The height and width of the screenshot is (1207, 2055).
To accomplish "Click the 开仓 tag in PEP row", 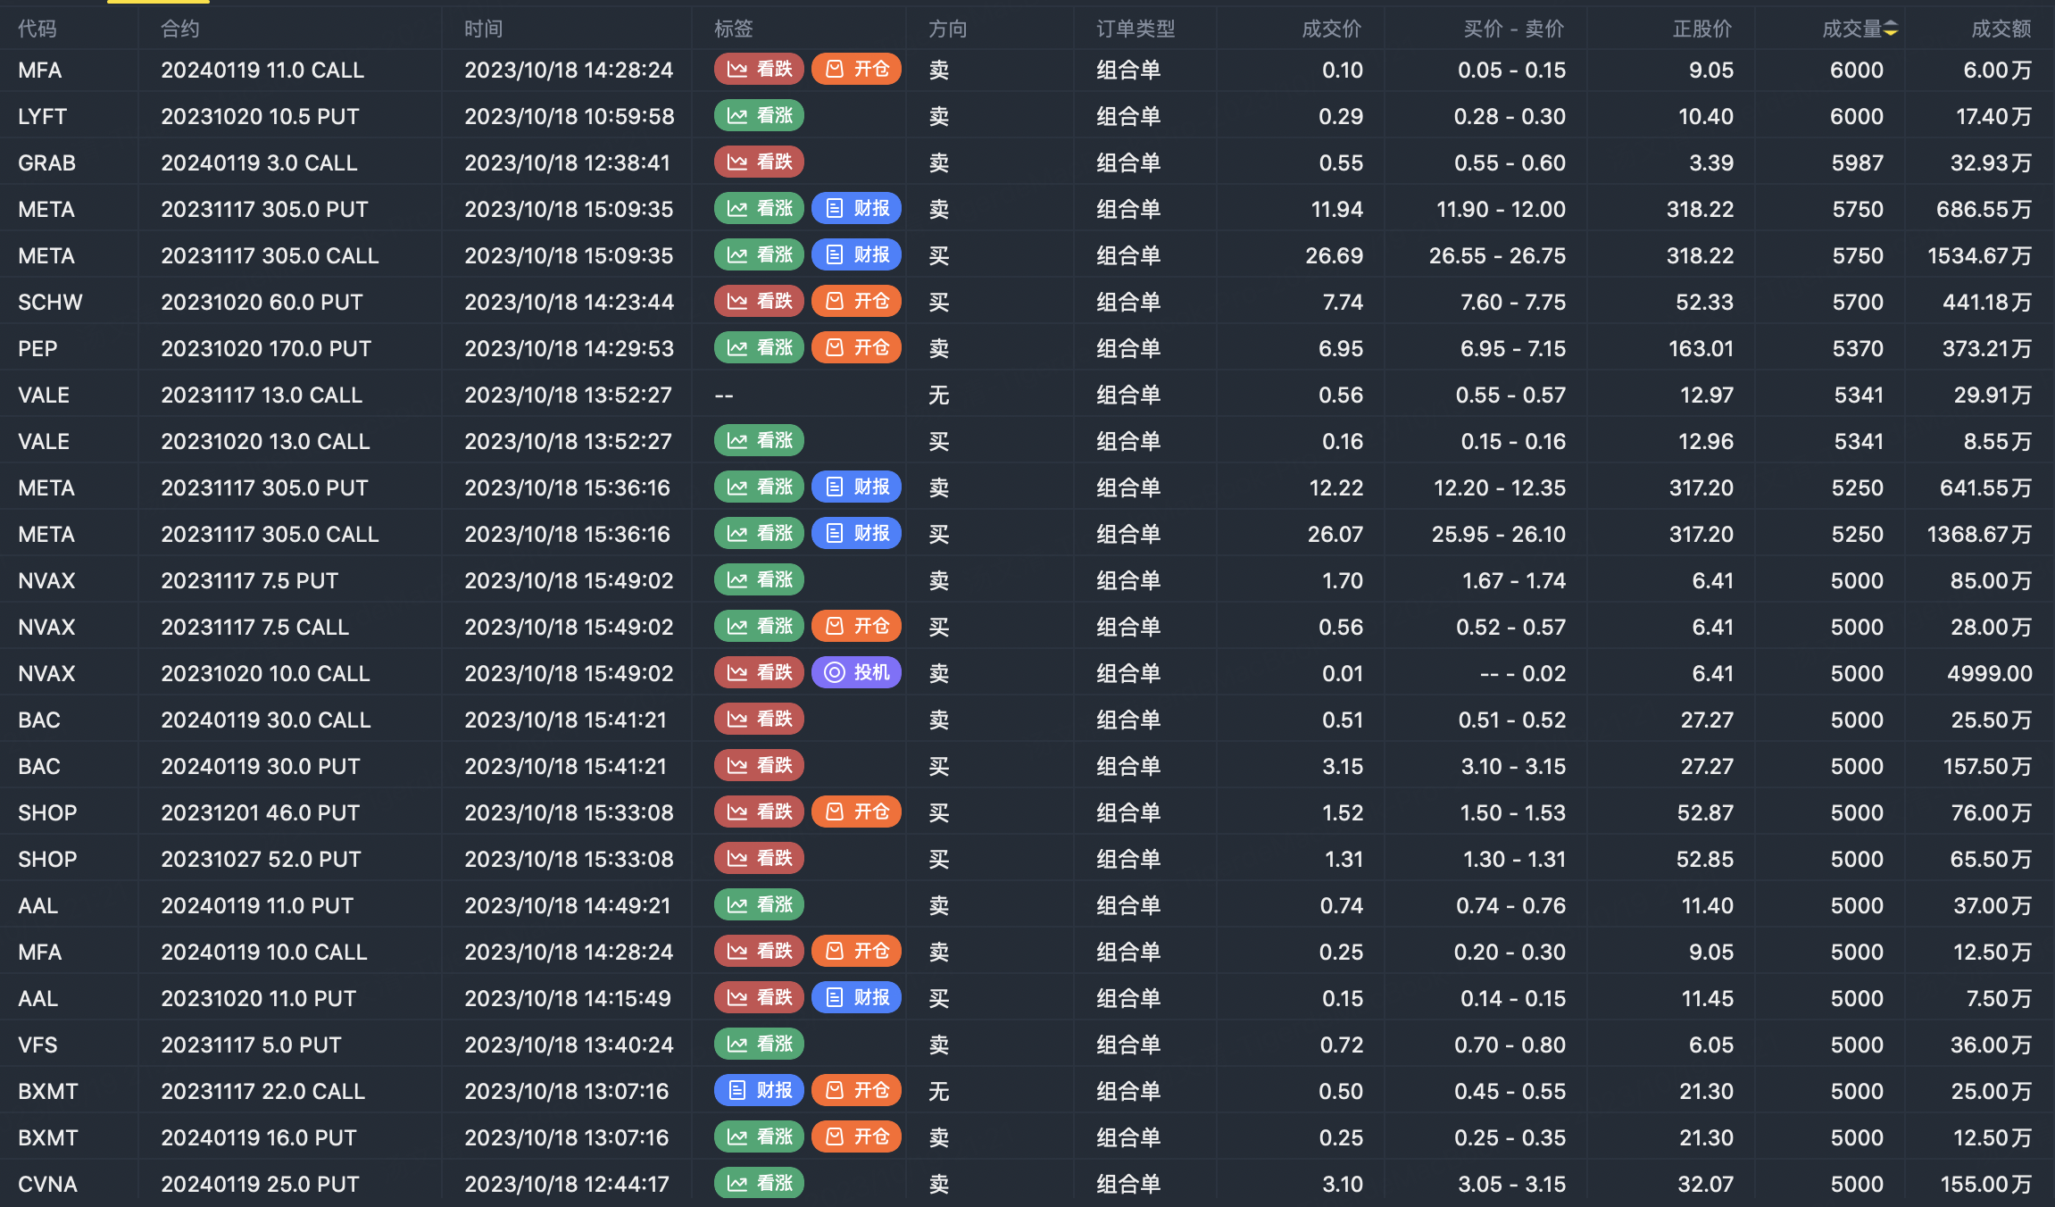I will pos(857,348).
